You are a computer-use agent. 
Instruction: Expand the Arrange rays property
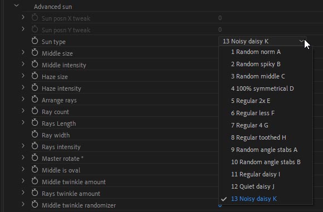tap(23, 99)
